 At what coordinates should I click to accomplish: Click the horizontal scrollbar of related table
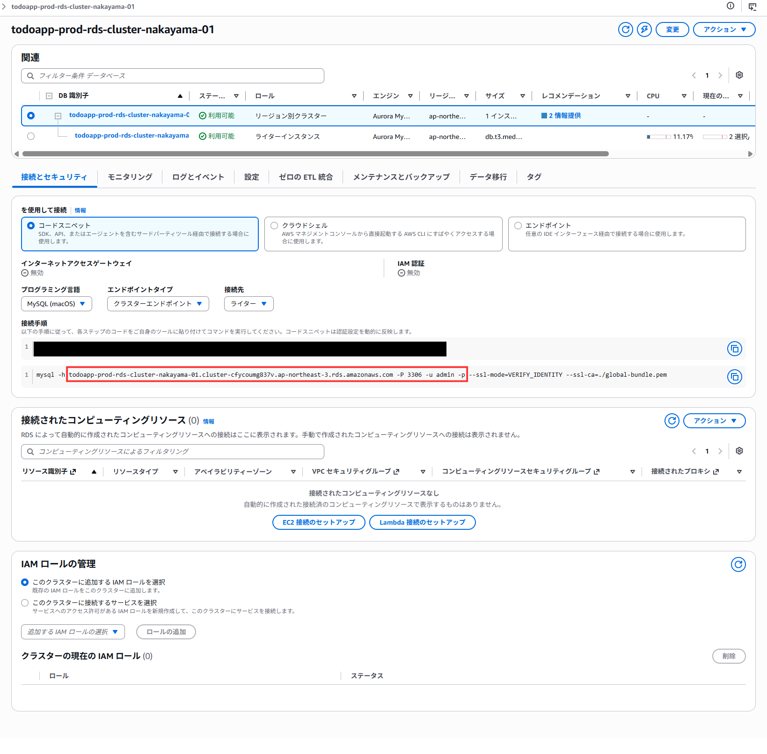point(315,154)
